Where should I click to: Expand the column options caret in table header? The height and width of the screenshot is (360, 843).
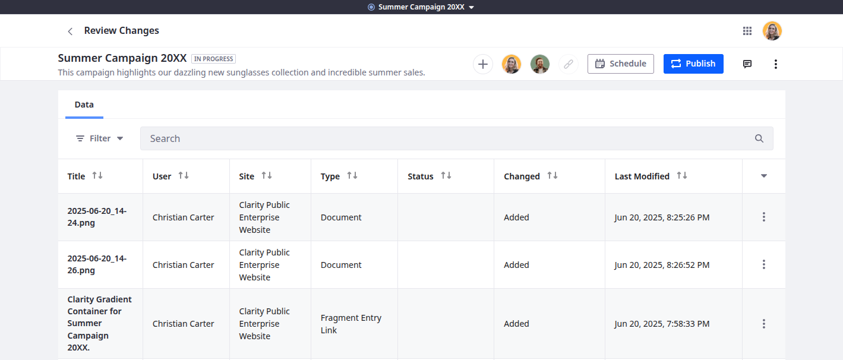763,176
